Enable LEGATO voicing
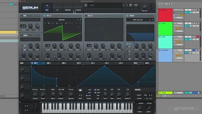Image resolution: width=202 pixels, height=114 pixels. tap(139, 98)
